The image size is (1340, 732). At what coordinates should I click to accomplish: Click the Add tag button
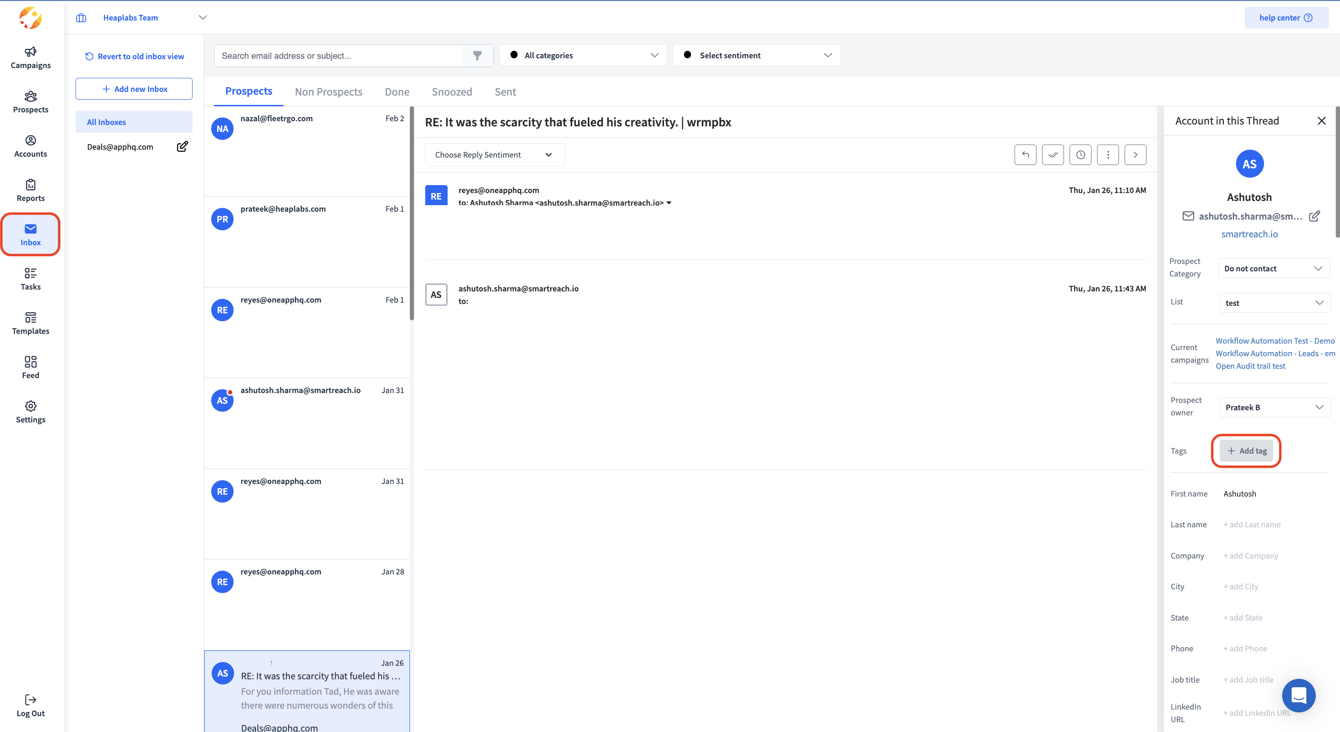click(1246, 450)
